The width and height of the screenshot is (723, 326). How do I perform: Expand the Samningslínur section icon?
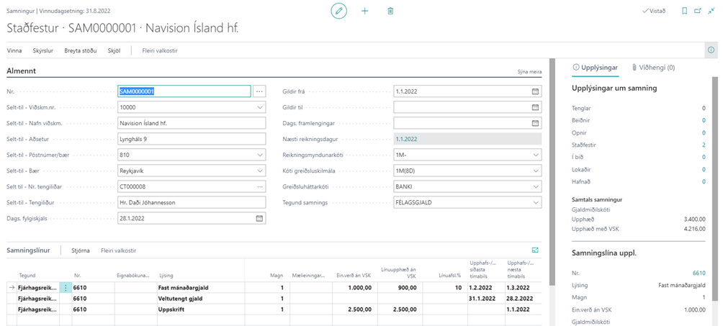(x=535, y=250)
